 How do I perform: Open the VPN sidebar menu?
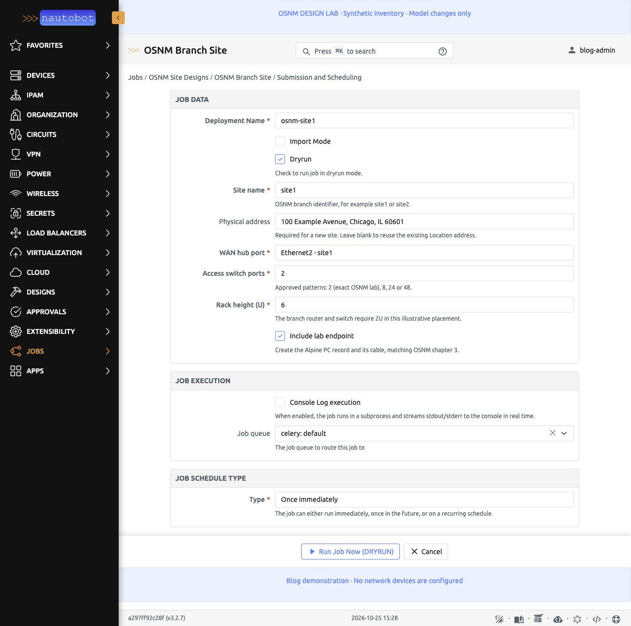(x=59, y=154)
